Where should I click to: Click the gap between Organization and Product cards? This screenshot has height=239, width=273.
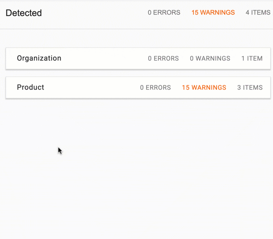tap(138, 73)
